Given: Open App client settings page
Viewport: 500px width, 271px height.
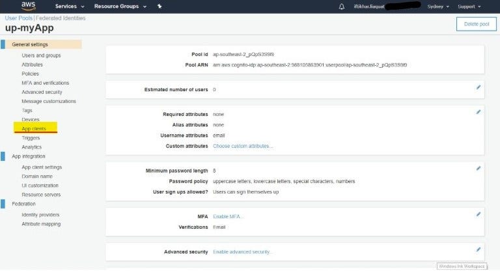Looking at the screenshot, I should coord(42,167).
